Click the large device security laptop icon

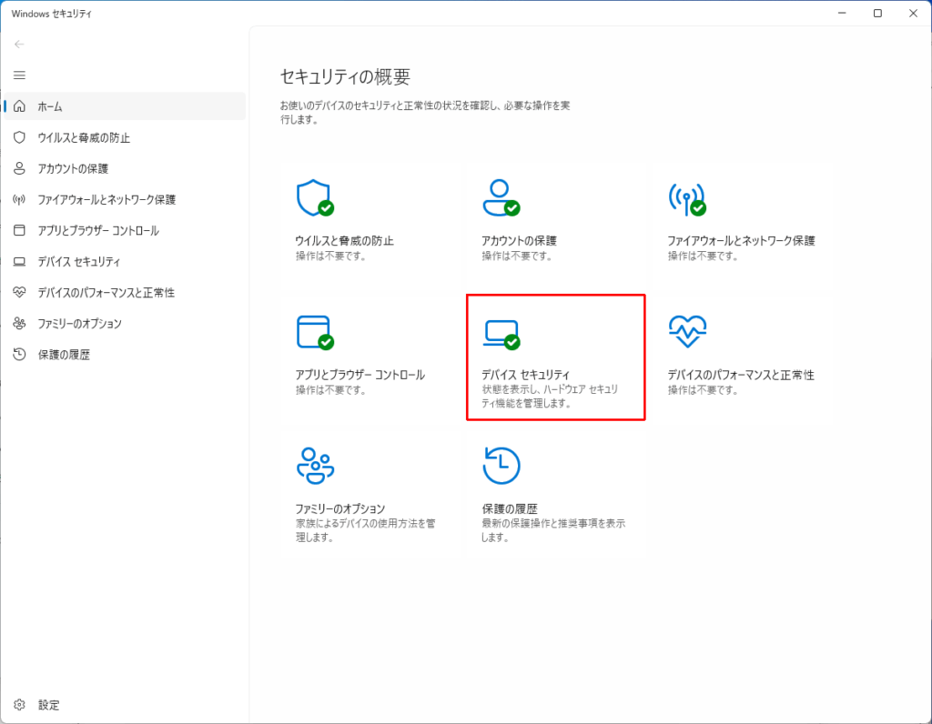501,335
